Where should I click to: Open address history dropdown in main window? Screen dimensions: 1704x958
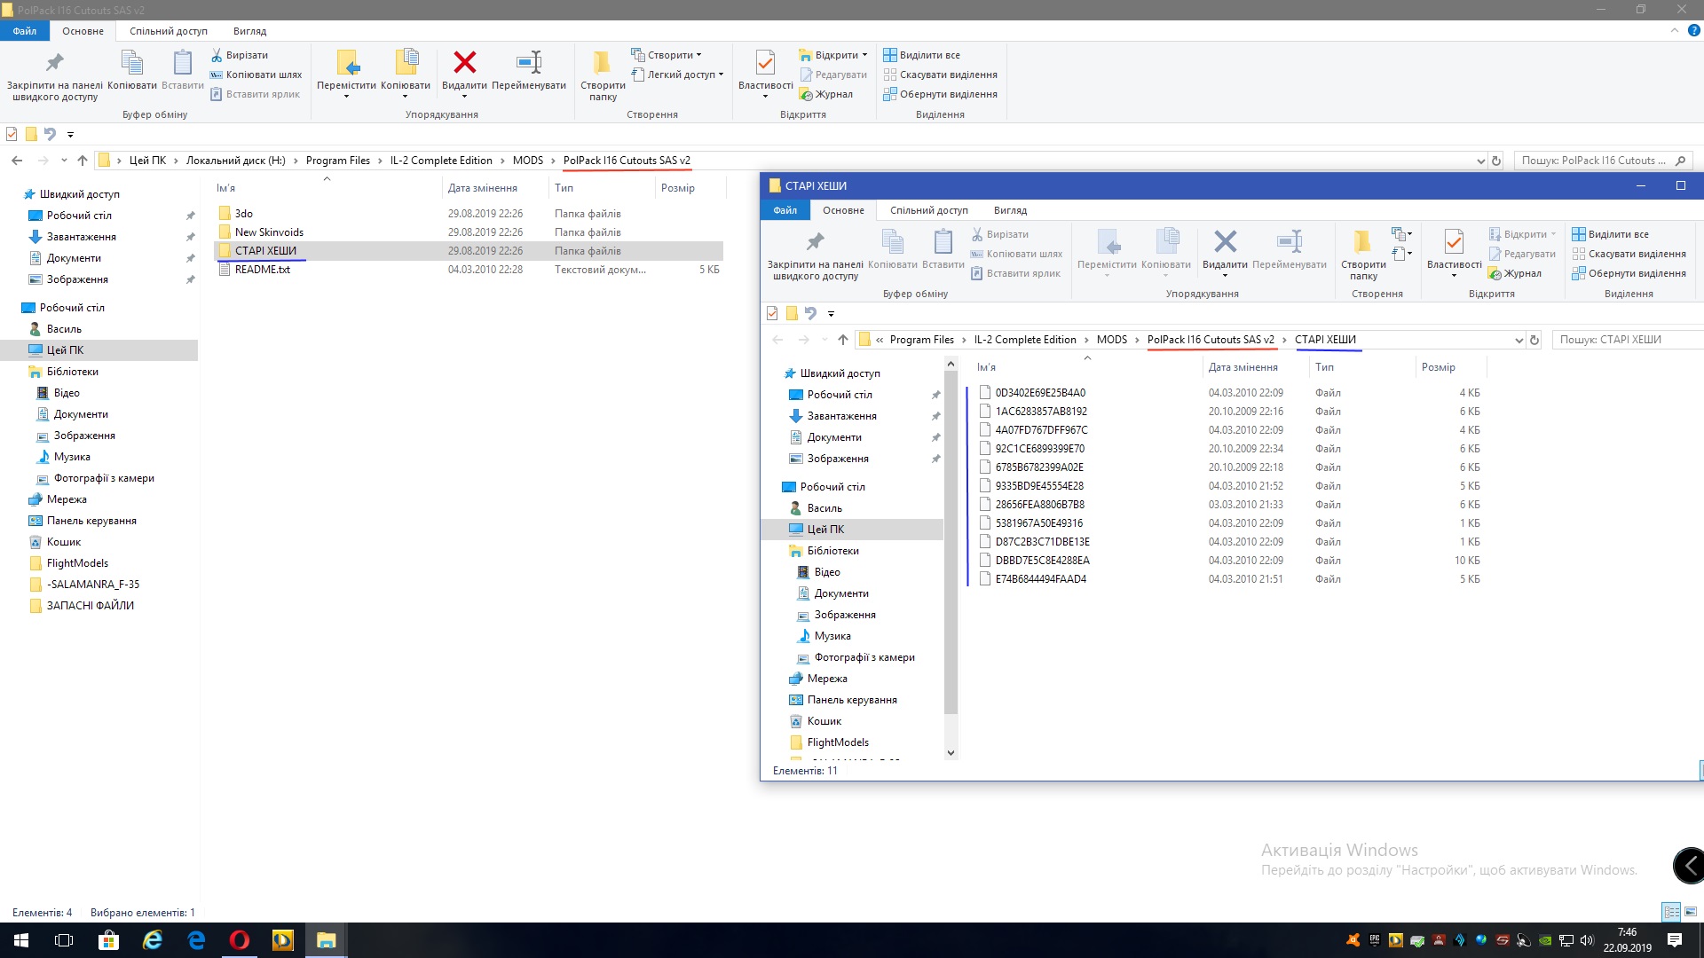pyautogui.click(x=1480, y=161)
